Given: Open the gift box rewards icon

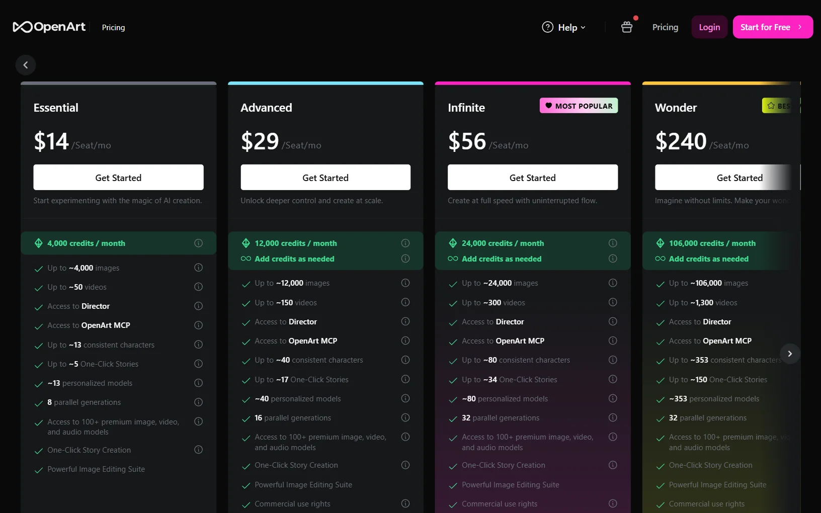Looking at the screenshot, I should pos(627,27).
